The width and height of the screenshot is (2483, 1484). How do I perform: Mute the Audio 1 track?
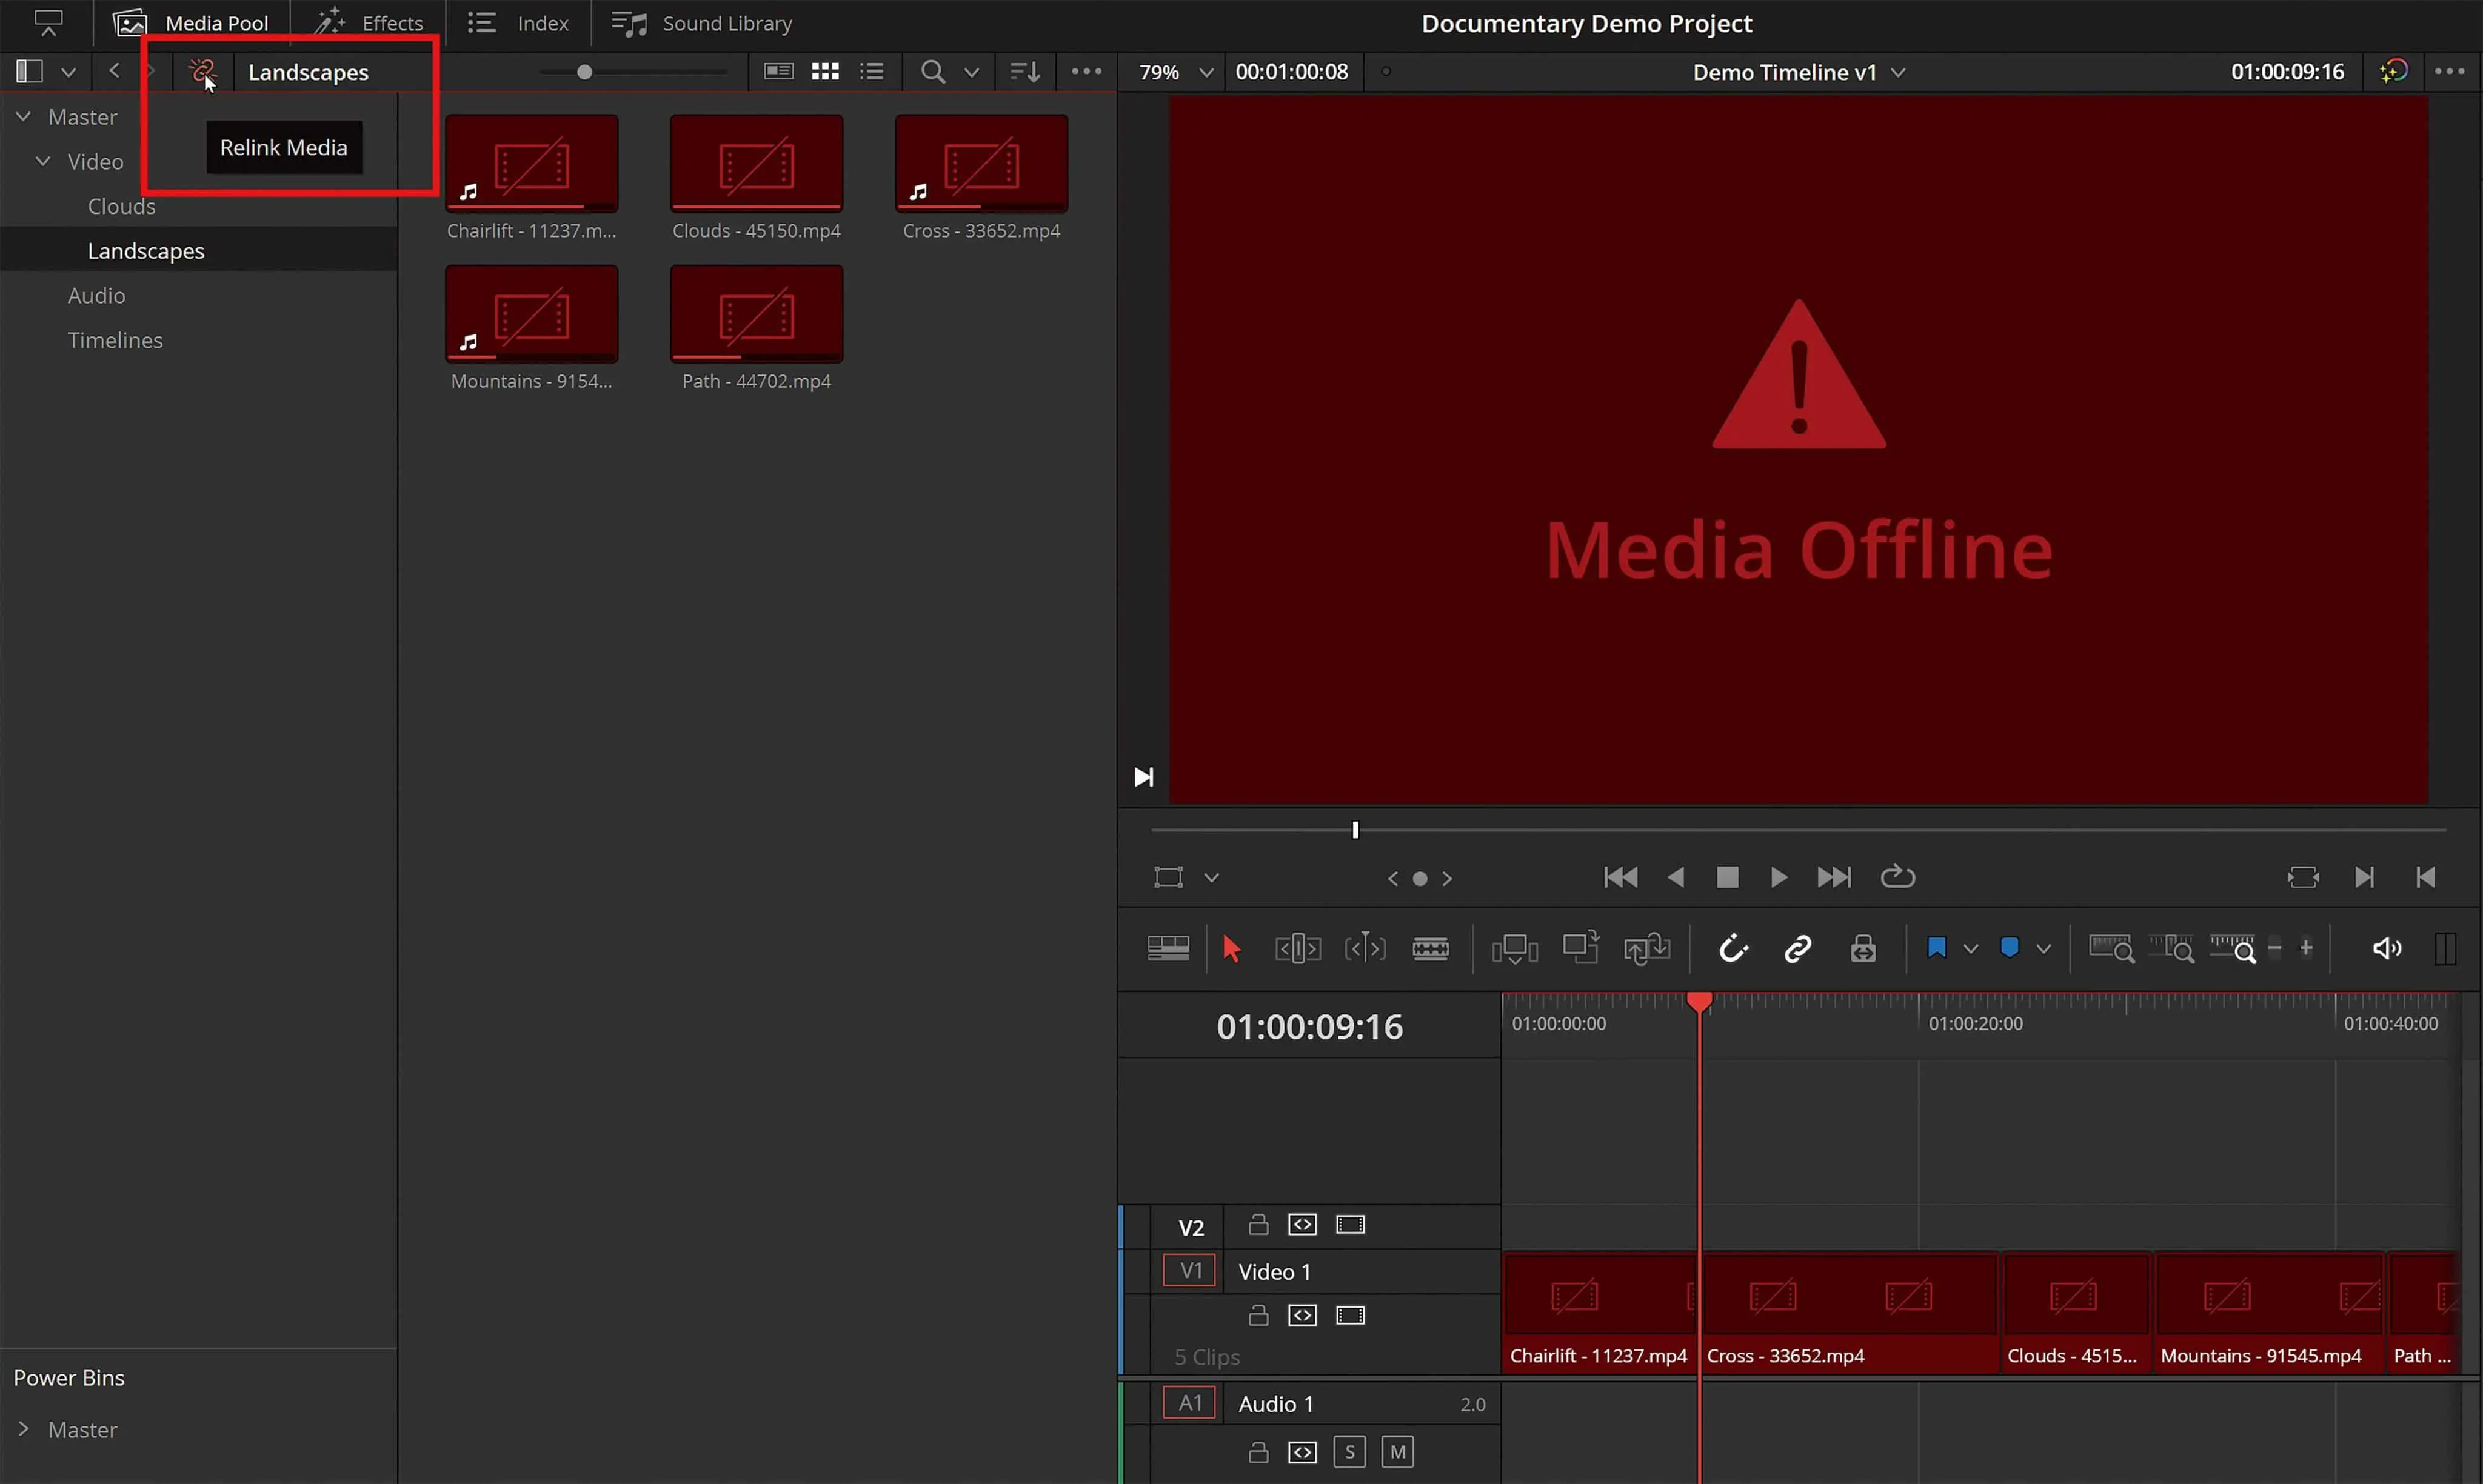1397,1451
